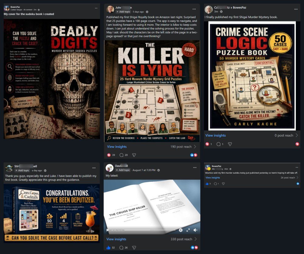This screenshot has width=304, height=254.
Task: Add a topic to the 'My latest:' video post
Action: pos(123,170)
